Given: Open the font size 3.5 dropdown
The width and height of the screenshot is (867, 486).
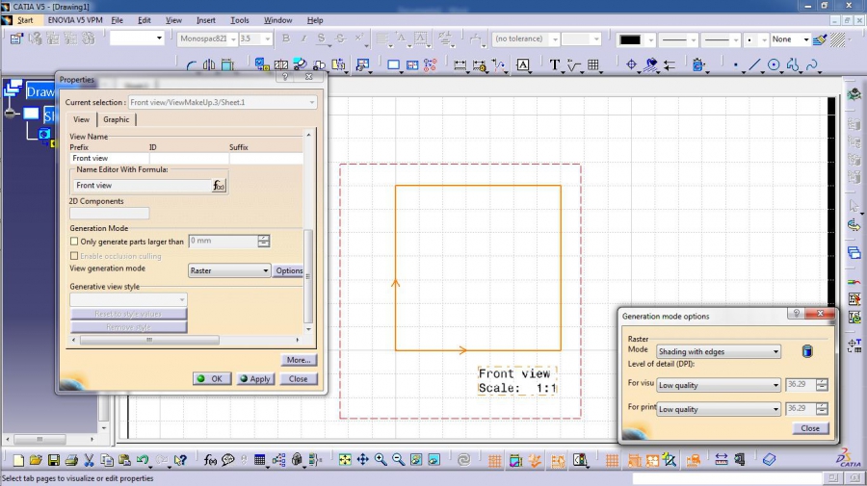Looking at the screenshot, I should pos(255,38).
